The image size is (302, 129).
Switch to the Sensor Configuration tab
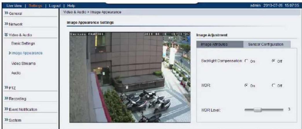(267, 44)
